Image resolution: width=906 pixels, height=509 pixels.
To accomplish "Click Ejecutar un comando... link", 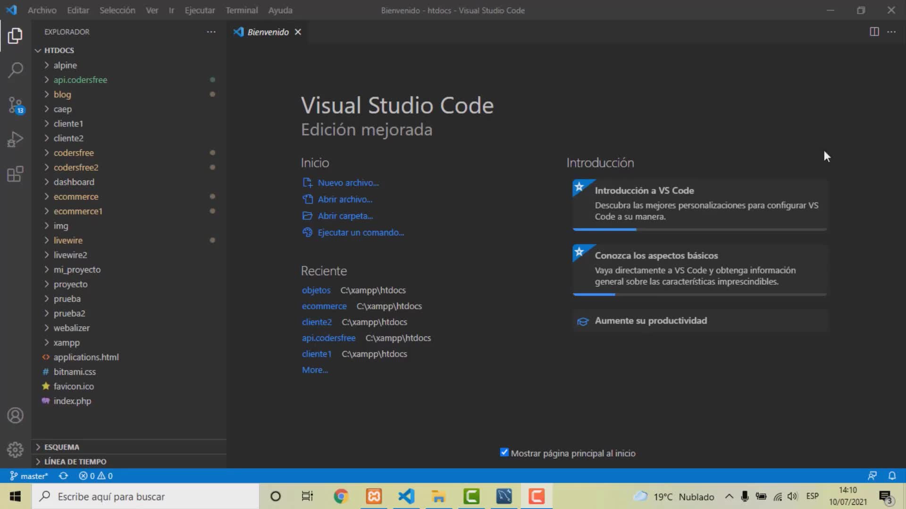I will click(361, 232).
